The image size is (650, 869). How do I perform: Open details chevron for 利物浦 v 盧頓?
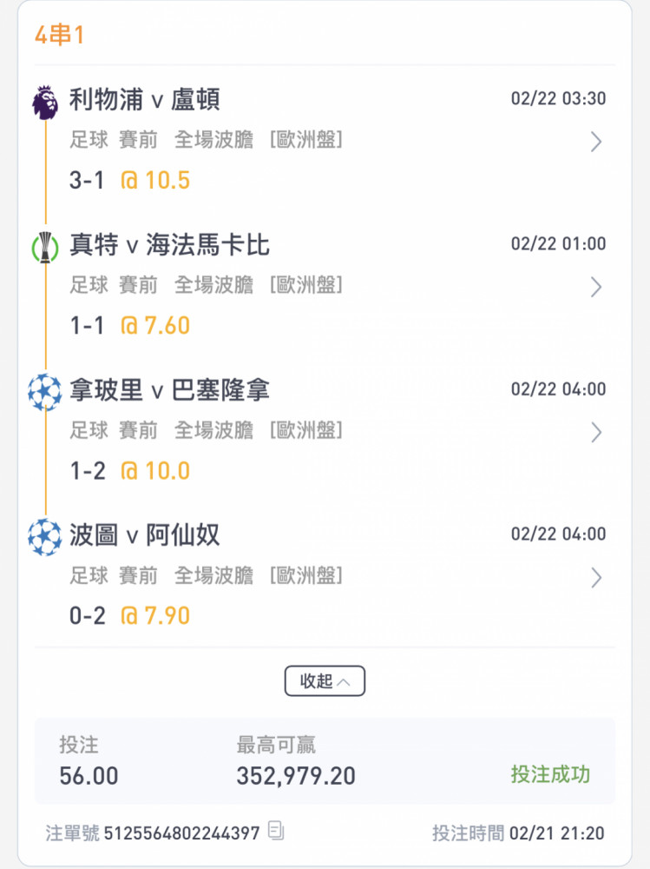coord(595,142)
